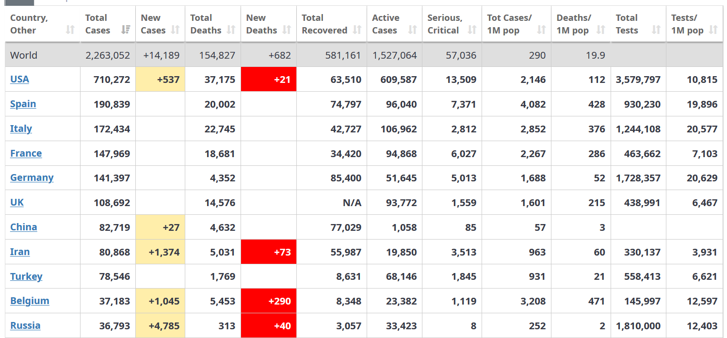Click the Deaths/1M pop sort arrows
Image resolution: width=727 pixels, height=338 pixels.
[600, 30]
